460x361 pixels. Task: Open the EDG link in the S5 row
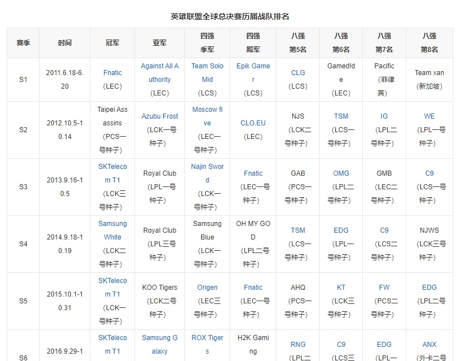point(429,288)
